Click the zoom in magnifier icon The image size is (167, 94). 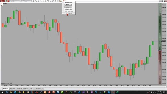point(38,1)
